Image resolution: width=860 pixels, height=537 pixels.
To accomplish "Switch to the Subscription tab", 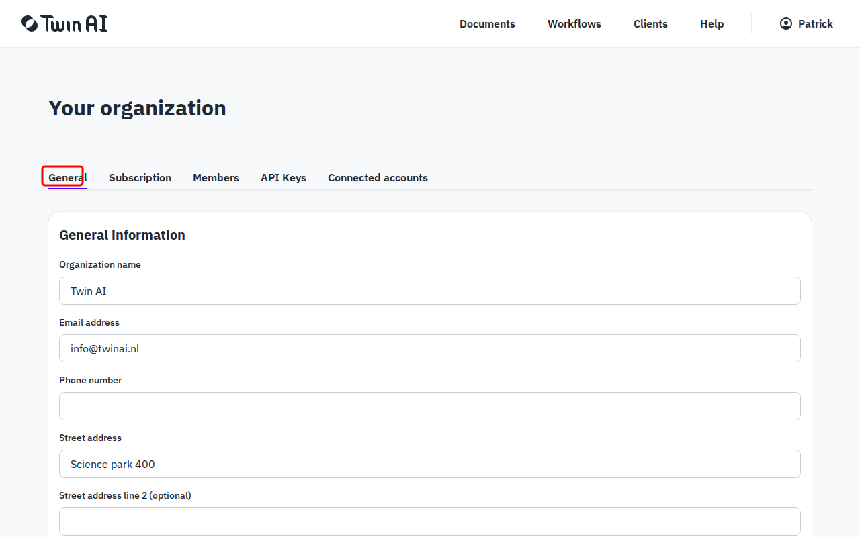I will tap(140, 177).
